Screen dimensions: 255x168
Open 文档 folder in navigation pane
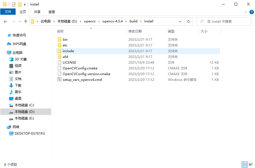tap(18, 79)
